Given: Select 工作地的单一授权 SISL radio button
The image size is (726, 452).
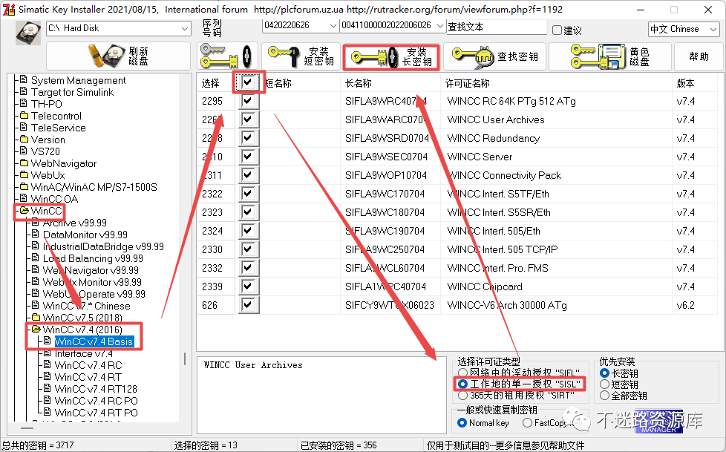Looking at the screenshot, I should click(462, 384).
